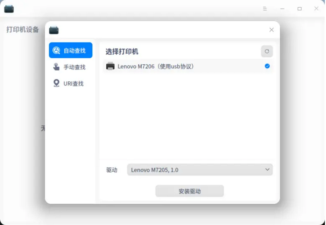326x225 pixels.
Task: Click the printer app icon in main window
Action: pyautogui.click(x=9, y=9)
